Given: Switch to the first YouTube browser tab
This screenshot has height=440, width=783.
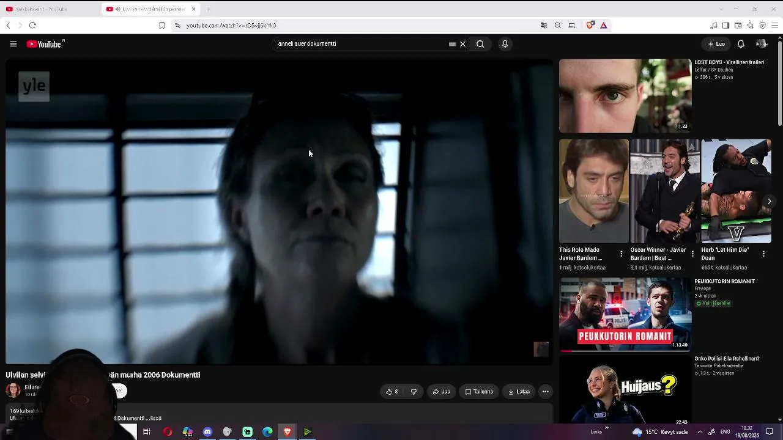Looking at the screenshot, I should [x=50, y=9].
